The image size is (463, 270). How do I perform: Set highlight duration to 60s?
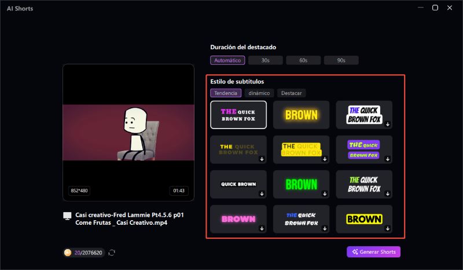point(303,60)
